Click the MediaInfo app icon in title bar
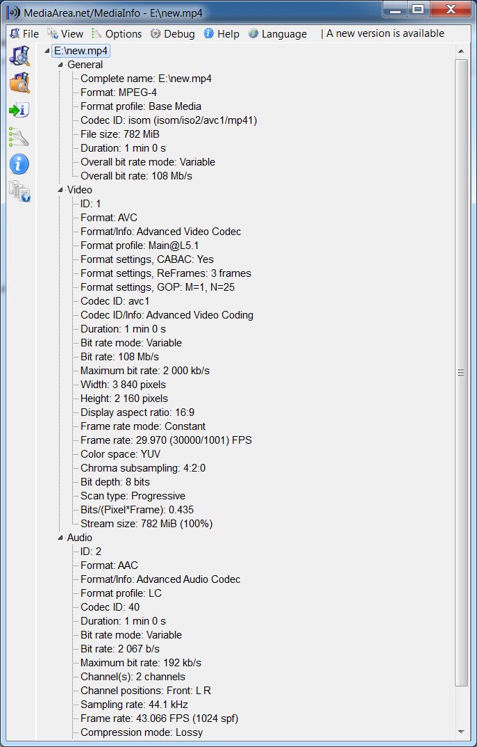477x747 pixels. 14,13
